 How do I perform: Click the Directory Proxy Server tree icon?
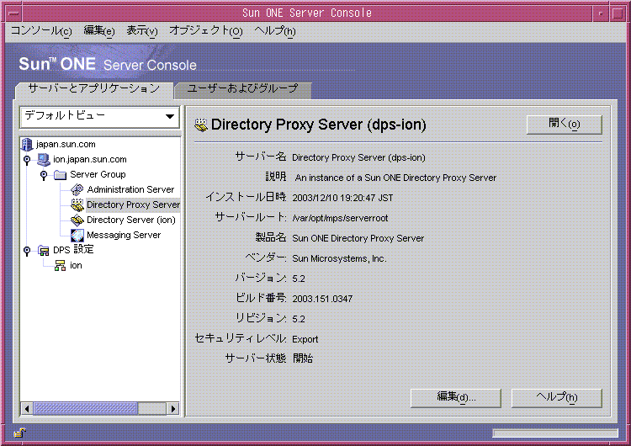point(77,204)
